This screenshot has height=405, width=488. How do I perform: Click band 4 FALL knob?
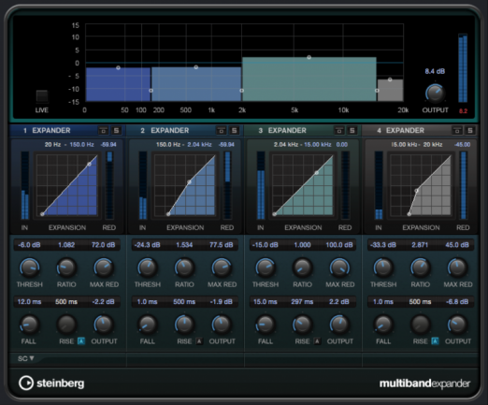point(383,325)
